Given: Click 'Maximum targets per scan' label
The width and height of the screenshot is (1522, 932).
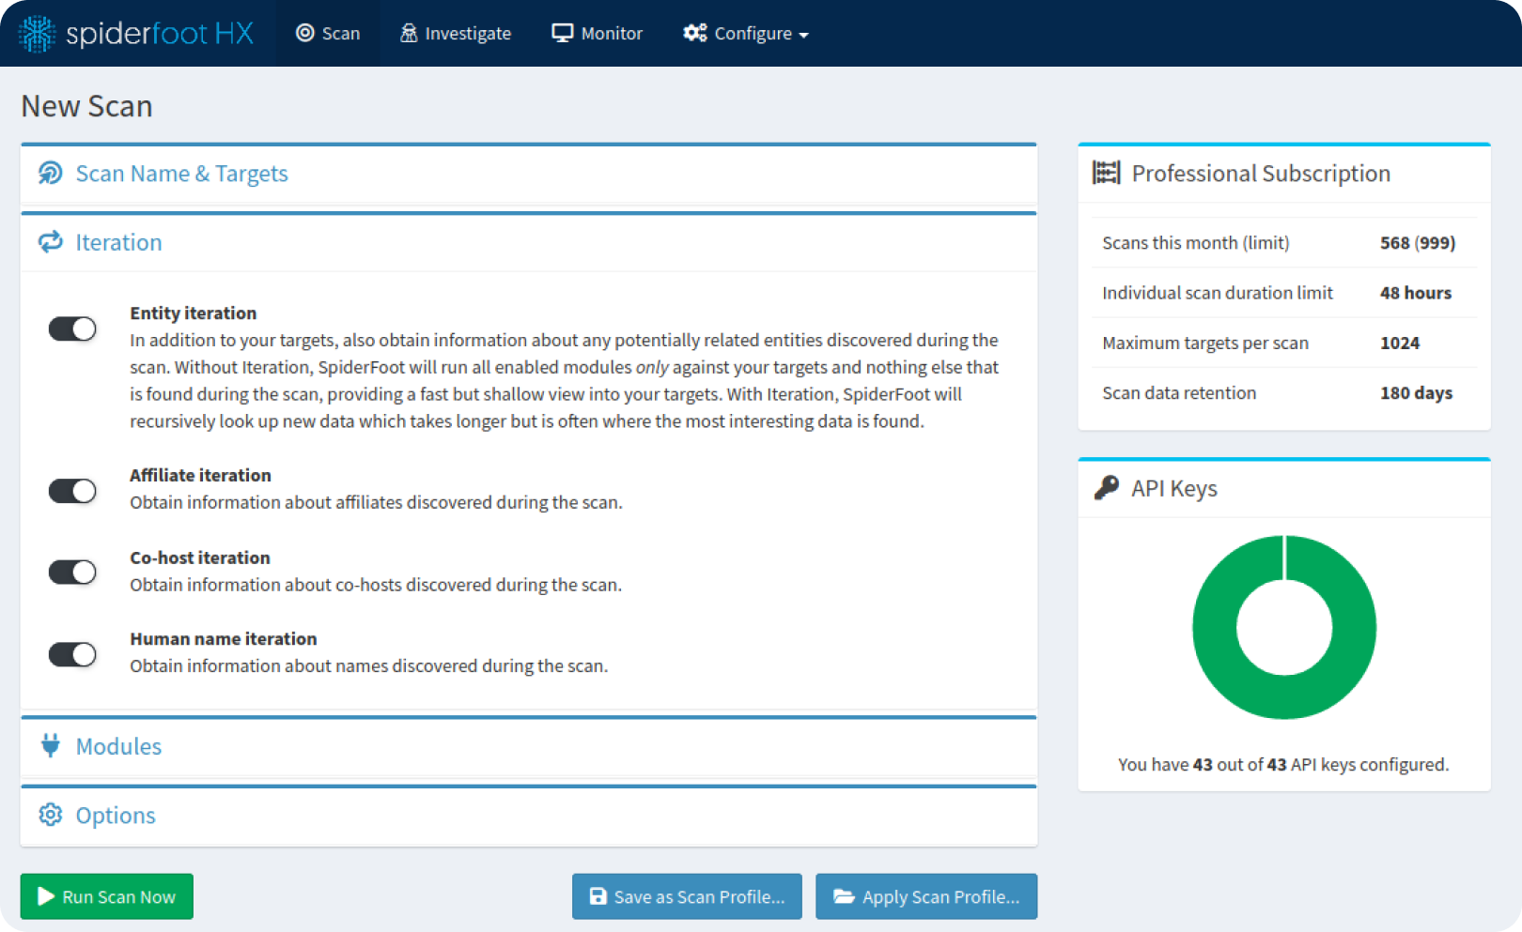Looking at the screenshot, I should 1205,343.
